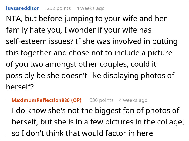Open MaximumReflection886 (OP) profile

coord(47,100)
